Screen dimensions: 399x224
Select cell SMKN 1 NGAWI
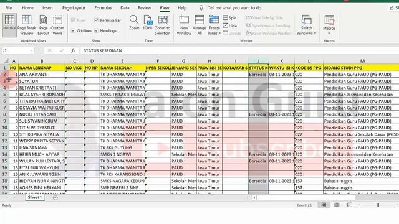[x=122, y=154]
